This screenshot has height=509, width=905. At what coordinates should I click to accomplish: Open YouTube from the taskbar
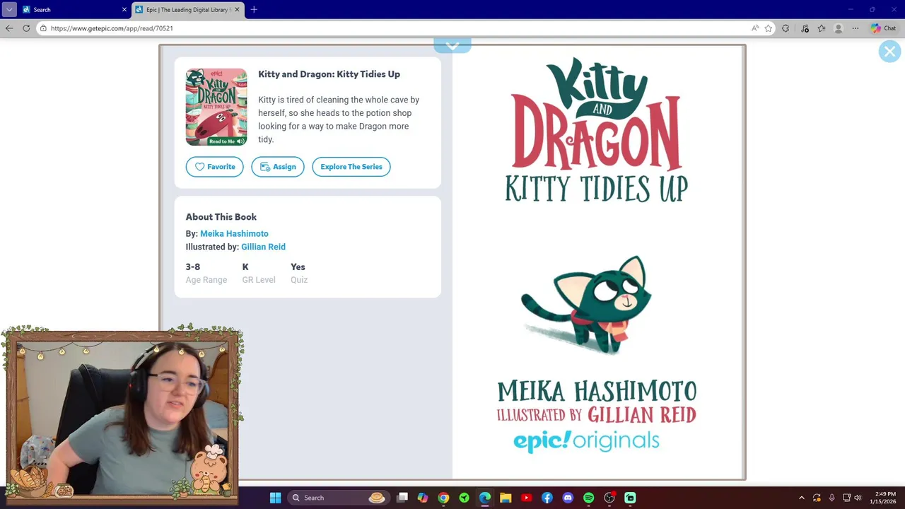point(526,498)
